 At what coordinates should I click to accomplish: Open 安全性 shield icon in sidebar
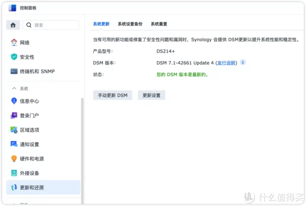coord(14,57)
